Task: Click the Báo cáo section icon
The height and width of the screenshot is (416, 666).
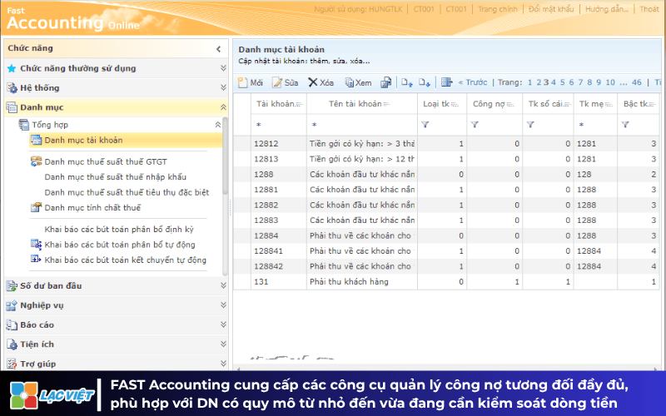Action: (12, 324)
